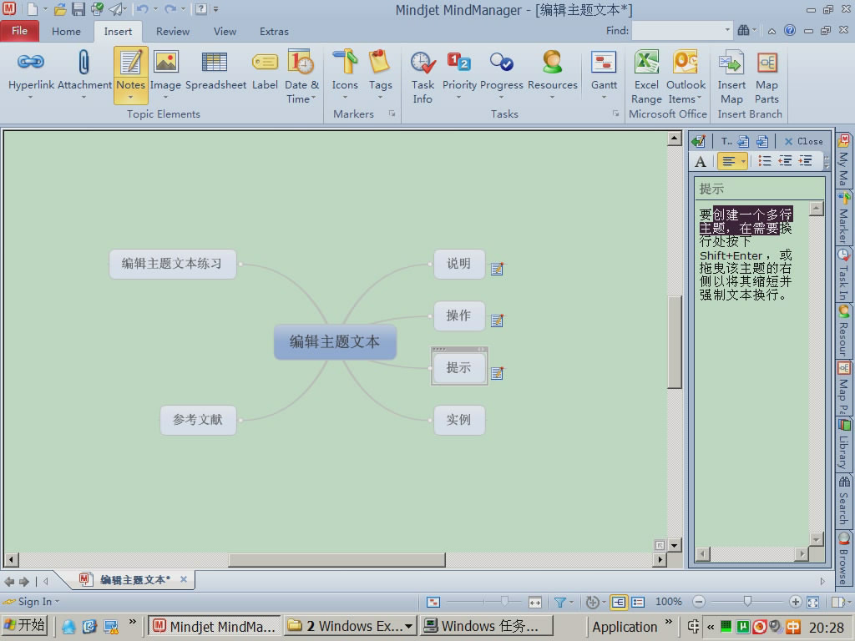Click the zoom in plus button
This screenshot has width=855, height=641.
pos(795,602)
